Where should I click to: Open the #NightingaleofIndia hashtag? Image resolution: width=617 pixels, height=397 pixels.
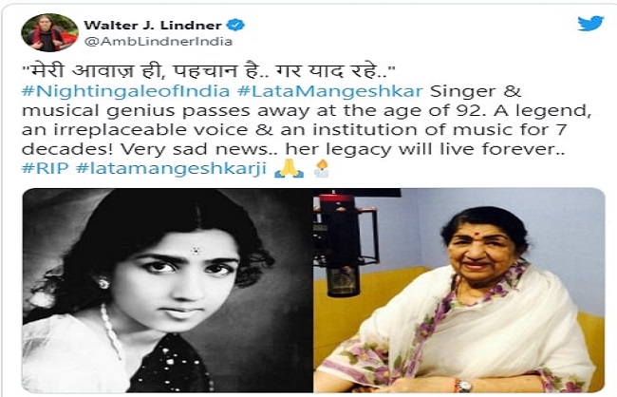(125, 91)
